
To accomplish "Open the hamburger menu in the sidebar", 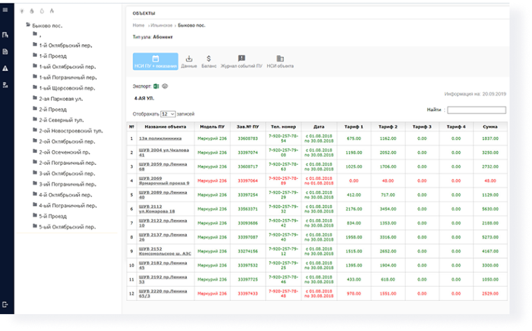I will pyautogui.click(x=5, y=11).
